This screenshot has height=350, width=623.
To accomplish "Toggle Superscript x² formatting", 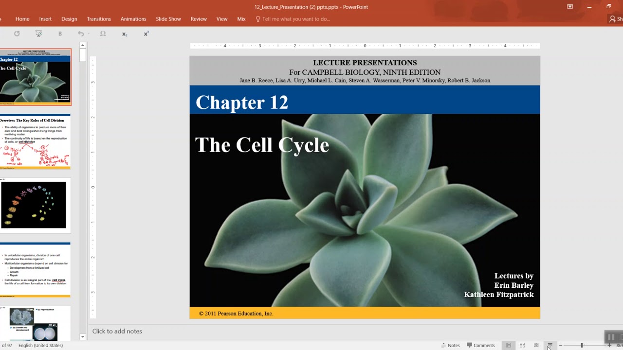I will pyautogui.click(x=146, y=34).
